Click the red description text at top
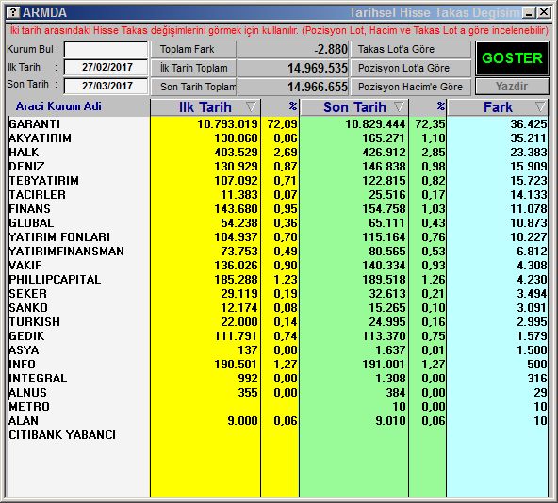This screenshot has height=503, width=558. pos(279,30)
